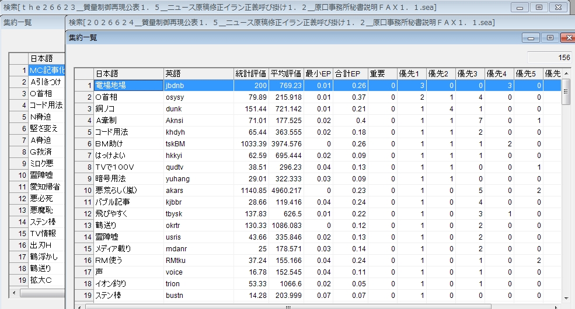This screenshot has width=575, height=309.
Task: Select 拡大C in back window list
Action: (x=47, y=280)
